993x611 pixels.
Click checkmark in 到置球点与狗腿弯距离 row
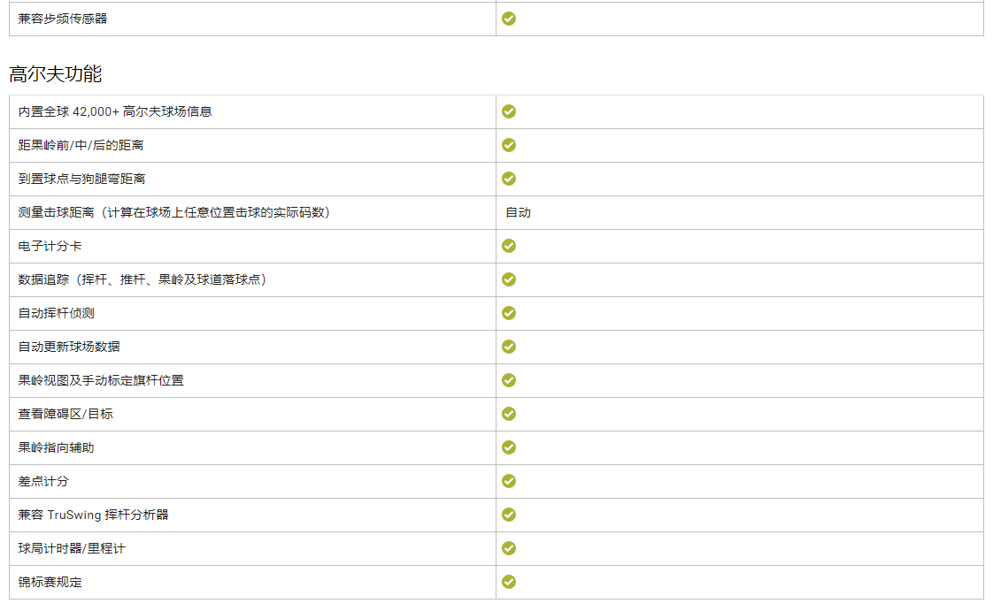[509, 179]
